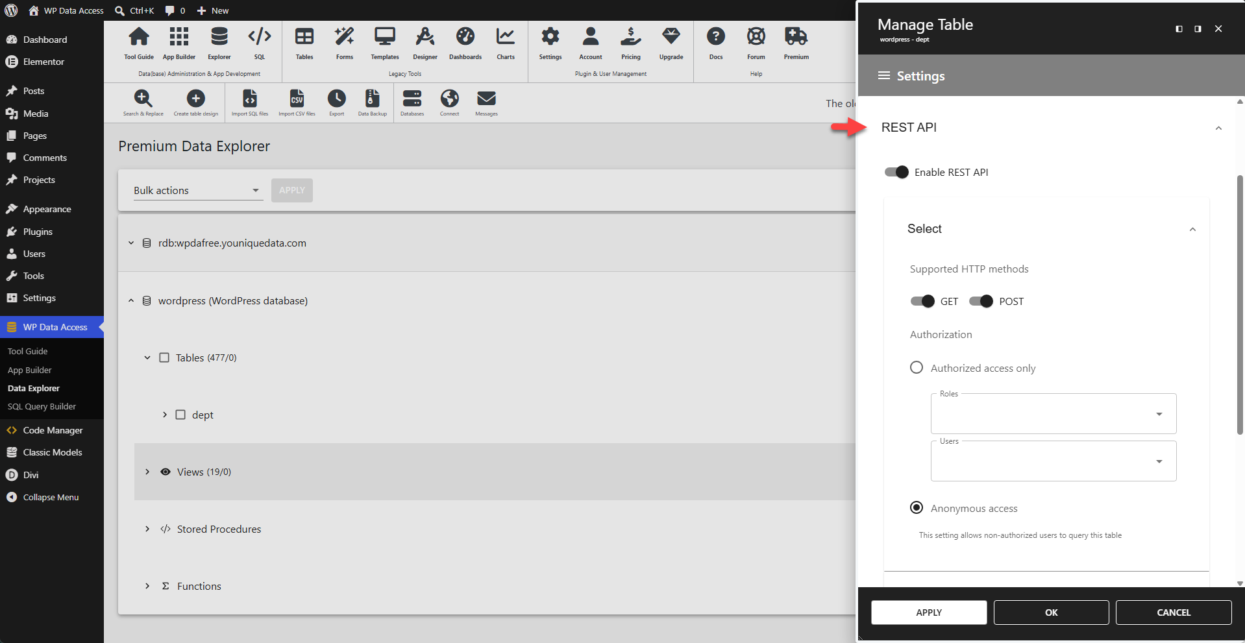Collapse the REST API section
This screenshot has width=1245, height=643.
point(1218,128)
